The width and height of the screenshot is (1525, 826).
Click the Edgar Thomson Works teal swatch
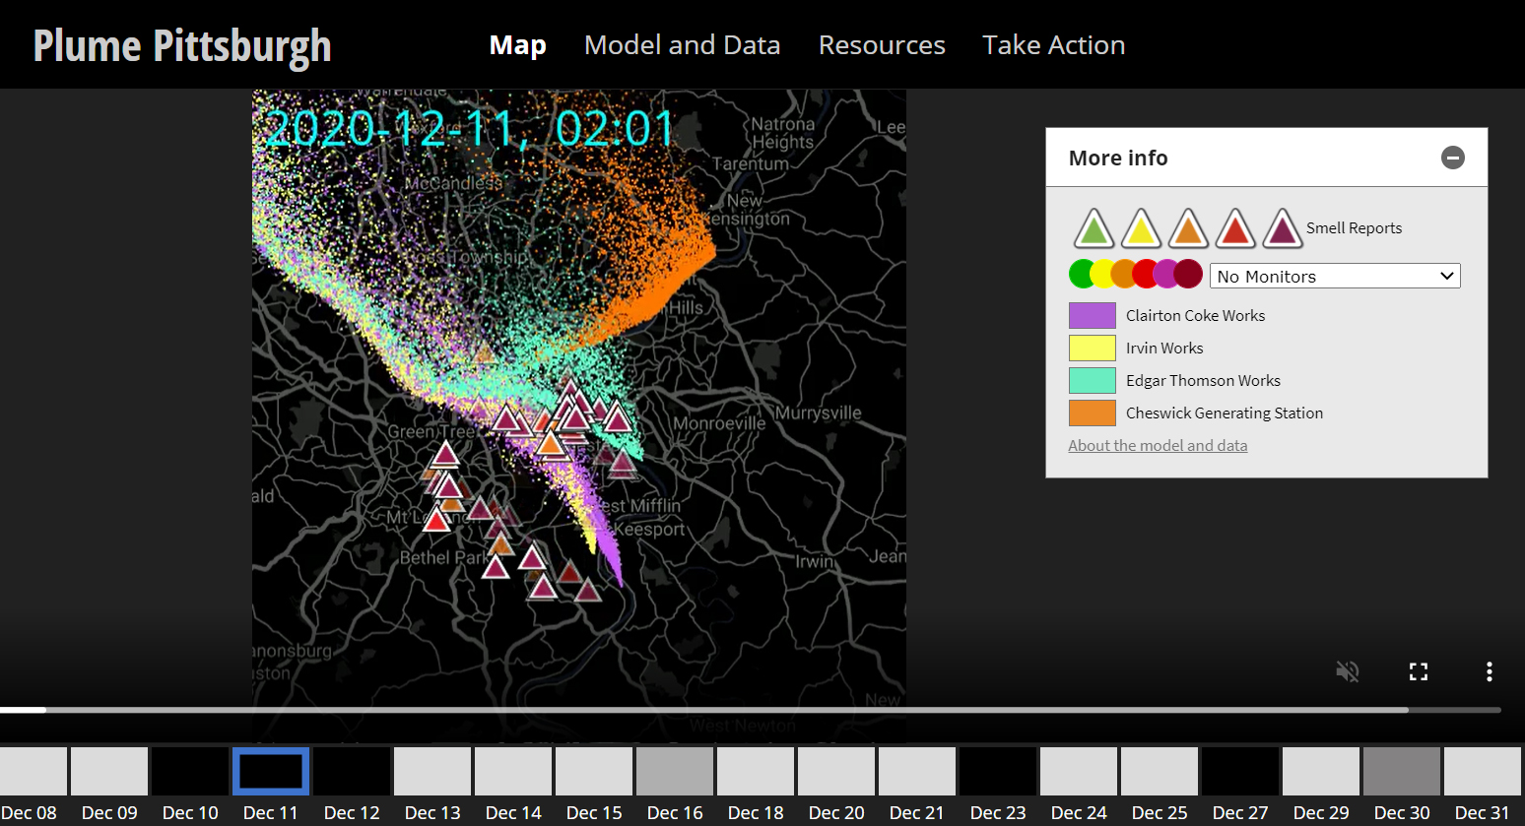(1092, 380)
